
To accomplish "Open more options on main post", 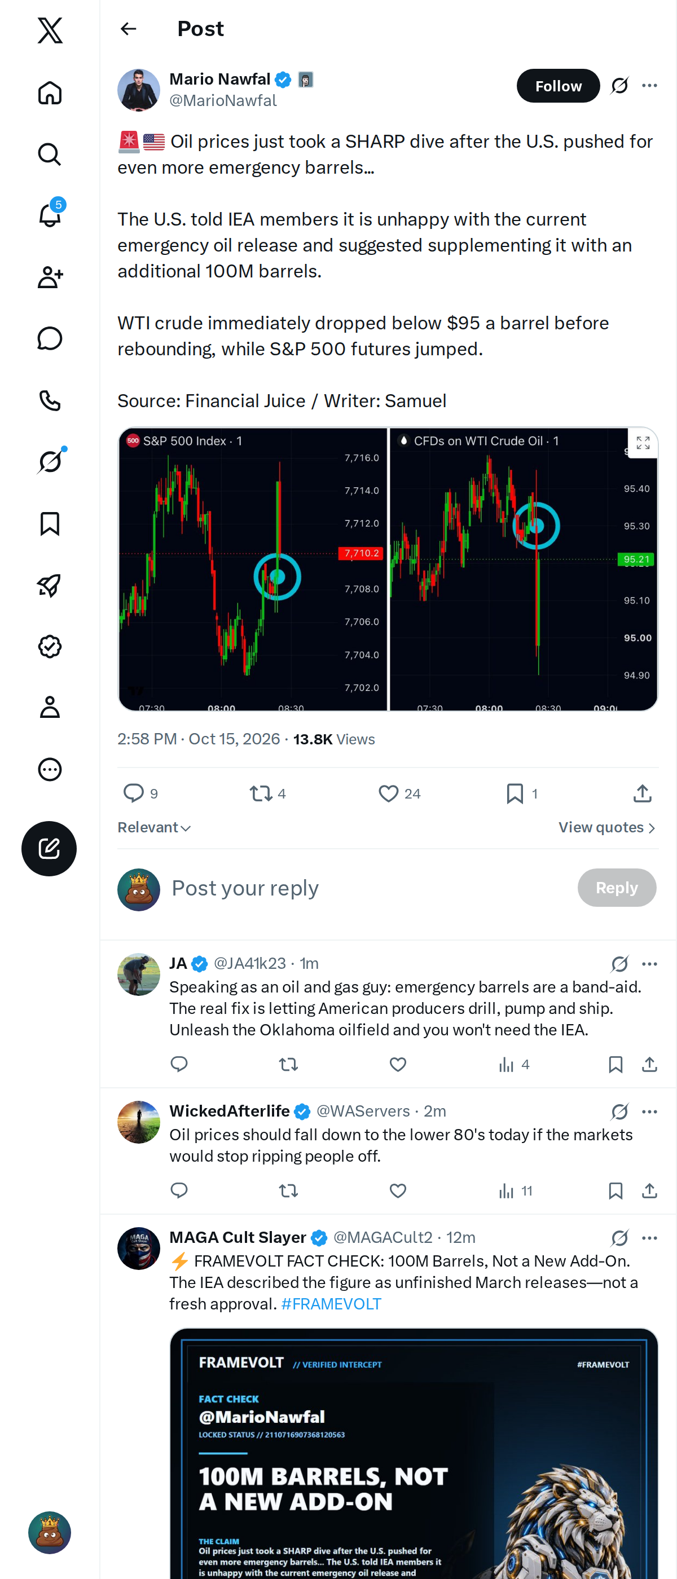I will [x=649, y=86].
